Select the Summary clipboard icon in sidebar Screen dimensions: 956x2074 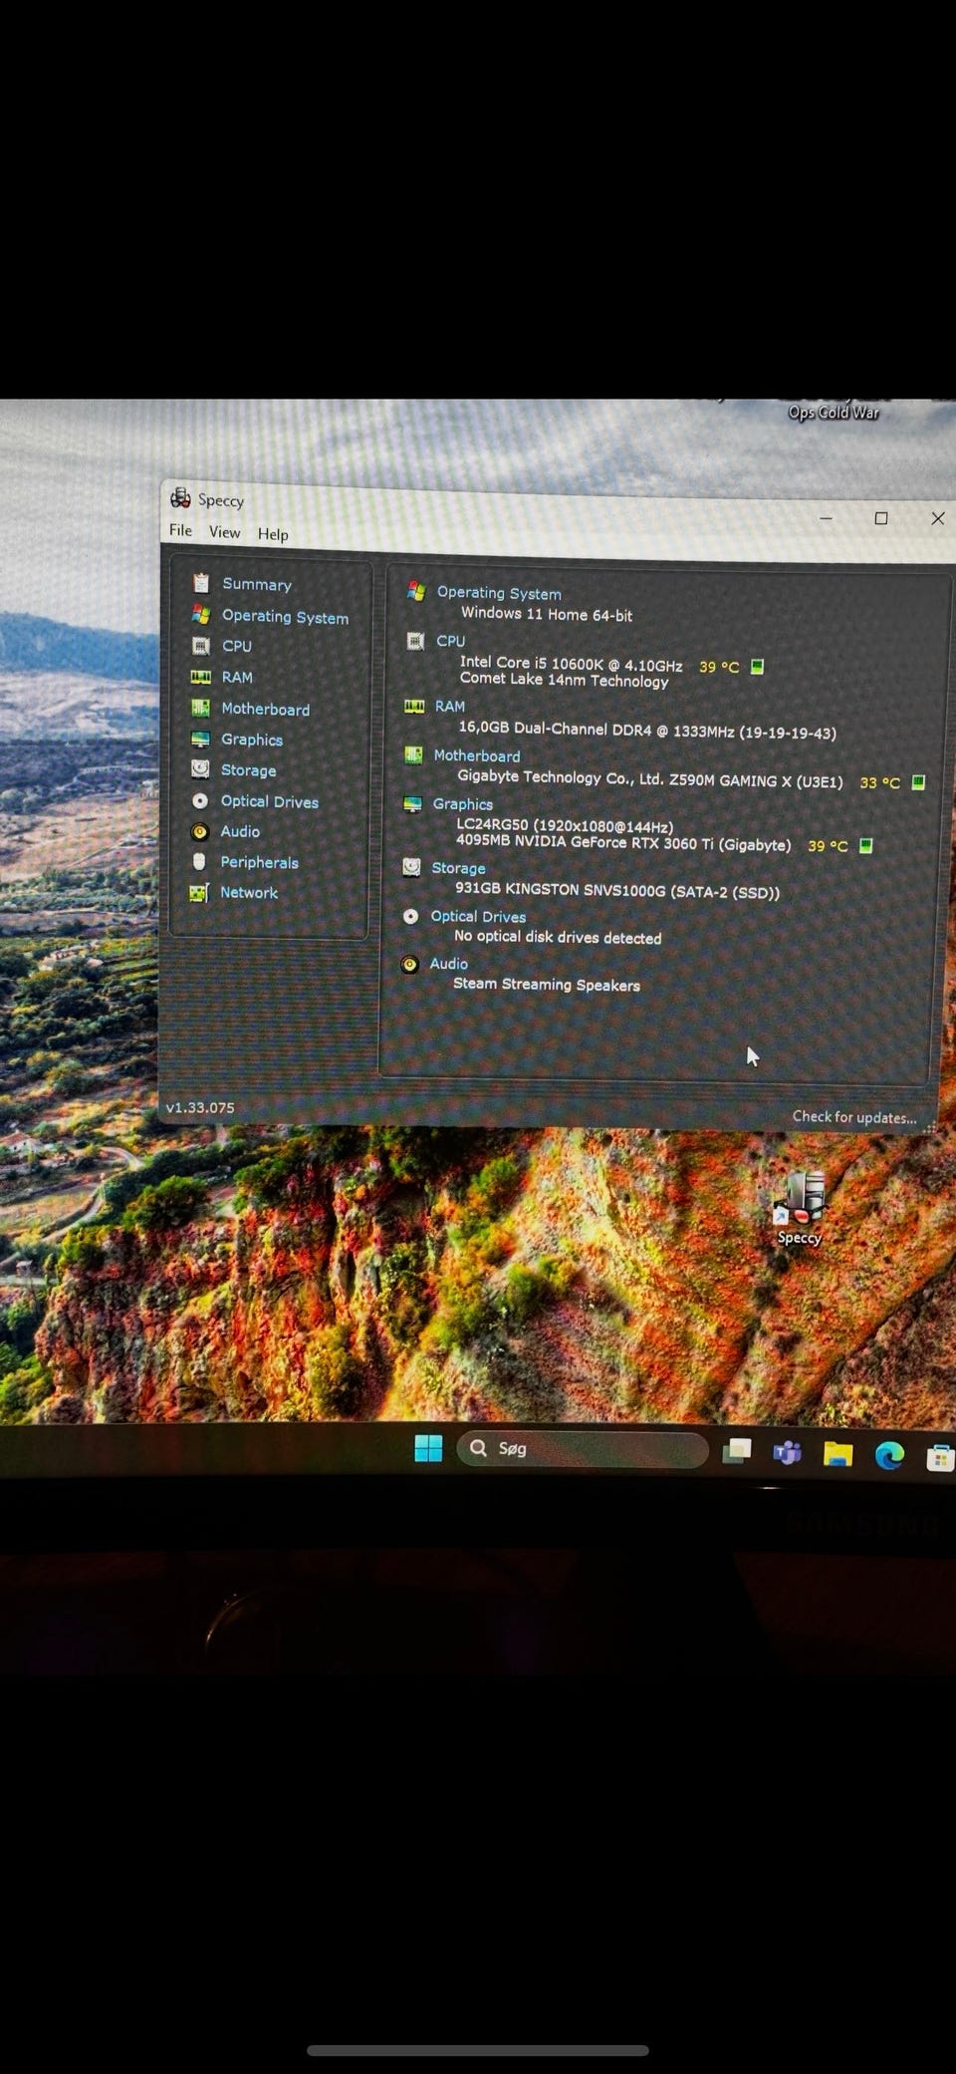[201, 583]
